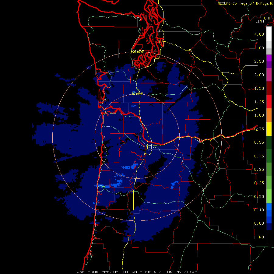Click the "0.25" legend value
Viewport: 274px width, 274px height.
(259, 183)
